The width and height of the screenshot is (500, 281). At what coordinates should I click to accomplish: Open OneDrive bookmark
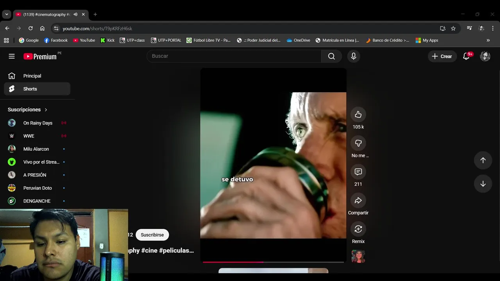[x=298, y=40]
